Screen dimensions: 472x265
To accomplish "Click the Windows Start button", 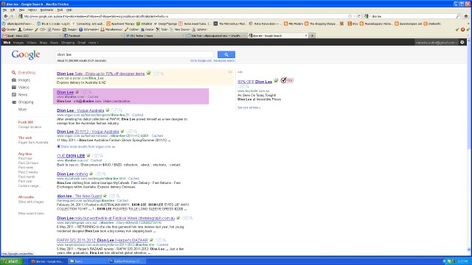I will (x=12, y=261).
